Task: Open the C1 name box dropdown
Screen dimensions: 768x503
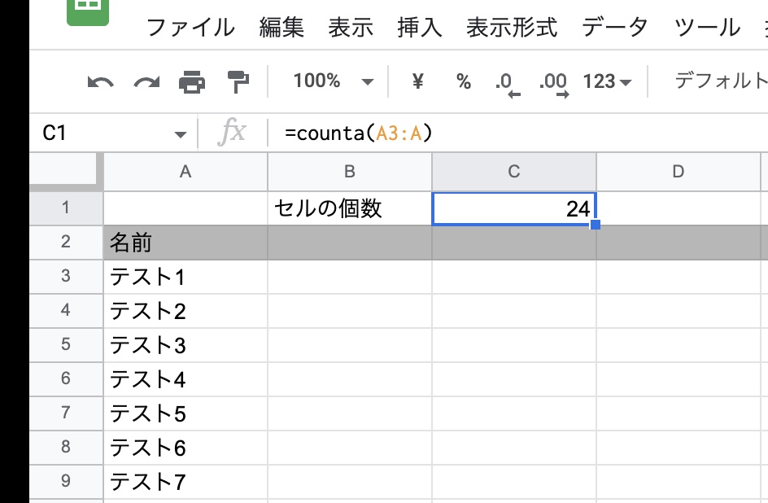Action: [x=180, y=133]
